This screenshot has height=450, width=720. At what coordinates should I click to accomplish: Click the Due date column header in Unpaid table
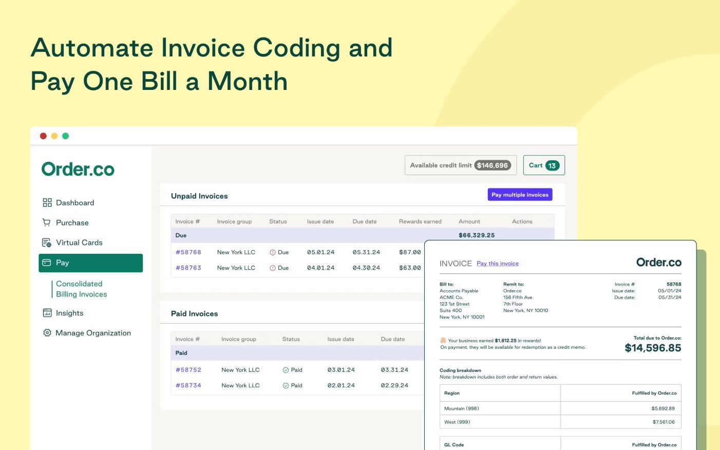click(x=365, y=221)
